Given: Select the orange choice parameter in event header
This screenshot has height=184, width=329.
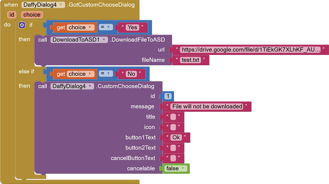Looking at the screenshot, I should pos(32,15).
